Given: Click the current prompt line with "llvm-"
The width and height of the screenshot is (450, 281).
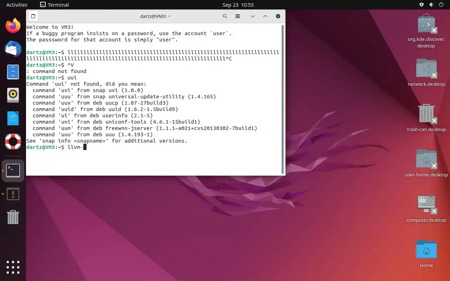Looking at the screenshot, I should click(x=56, y=147).
